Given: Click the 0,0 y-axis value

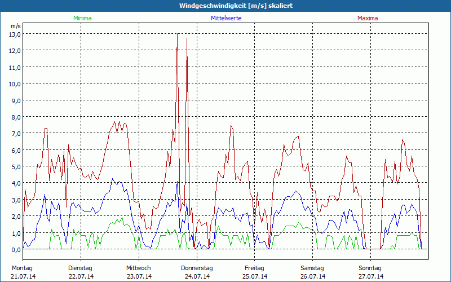Looking at the screenshot, I should [x=16, y=250].
